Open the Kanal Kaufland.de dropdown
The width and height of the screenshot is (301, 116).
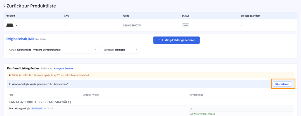click(x=53, y=50)
